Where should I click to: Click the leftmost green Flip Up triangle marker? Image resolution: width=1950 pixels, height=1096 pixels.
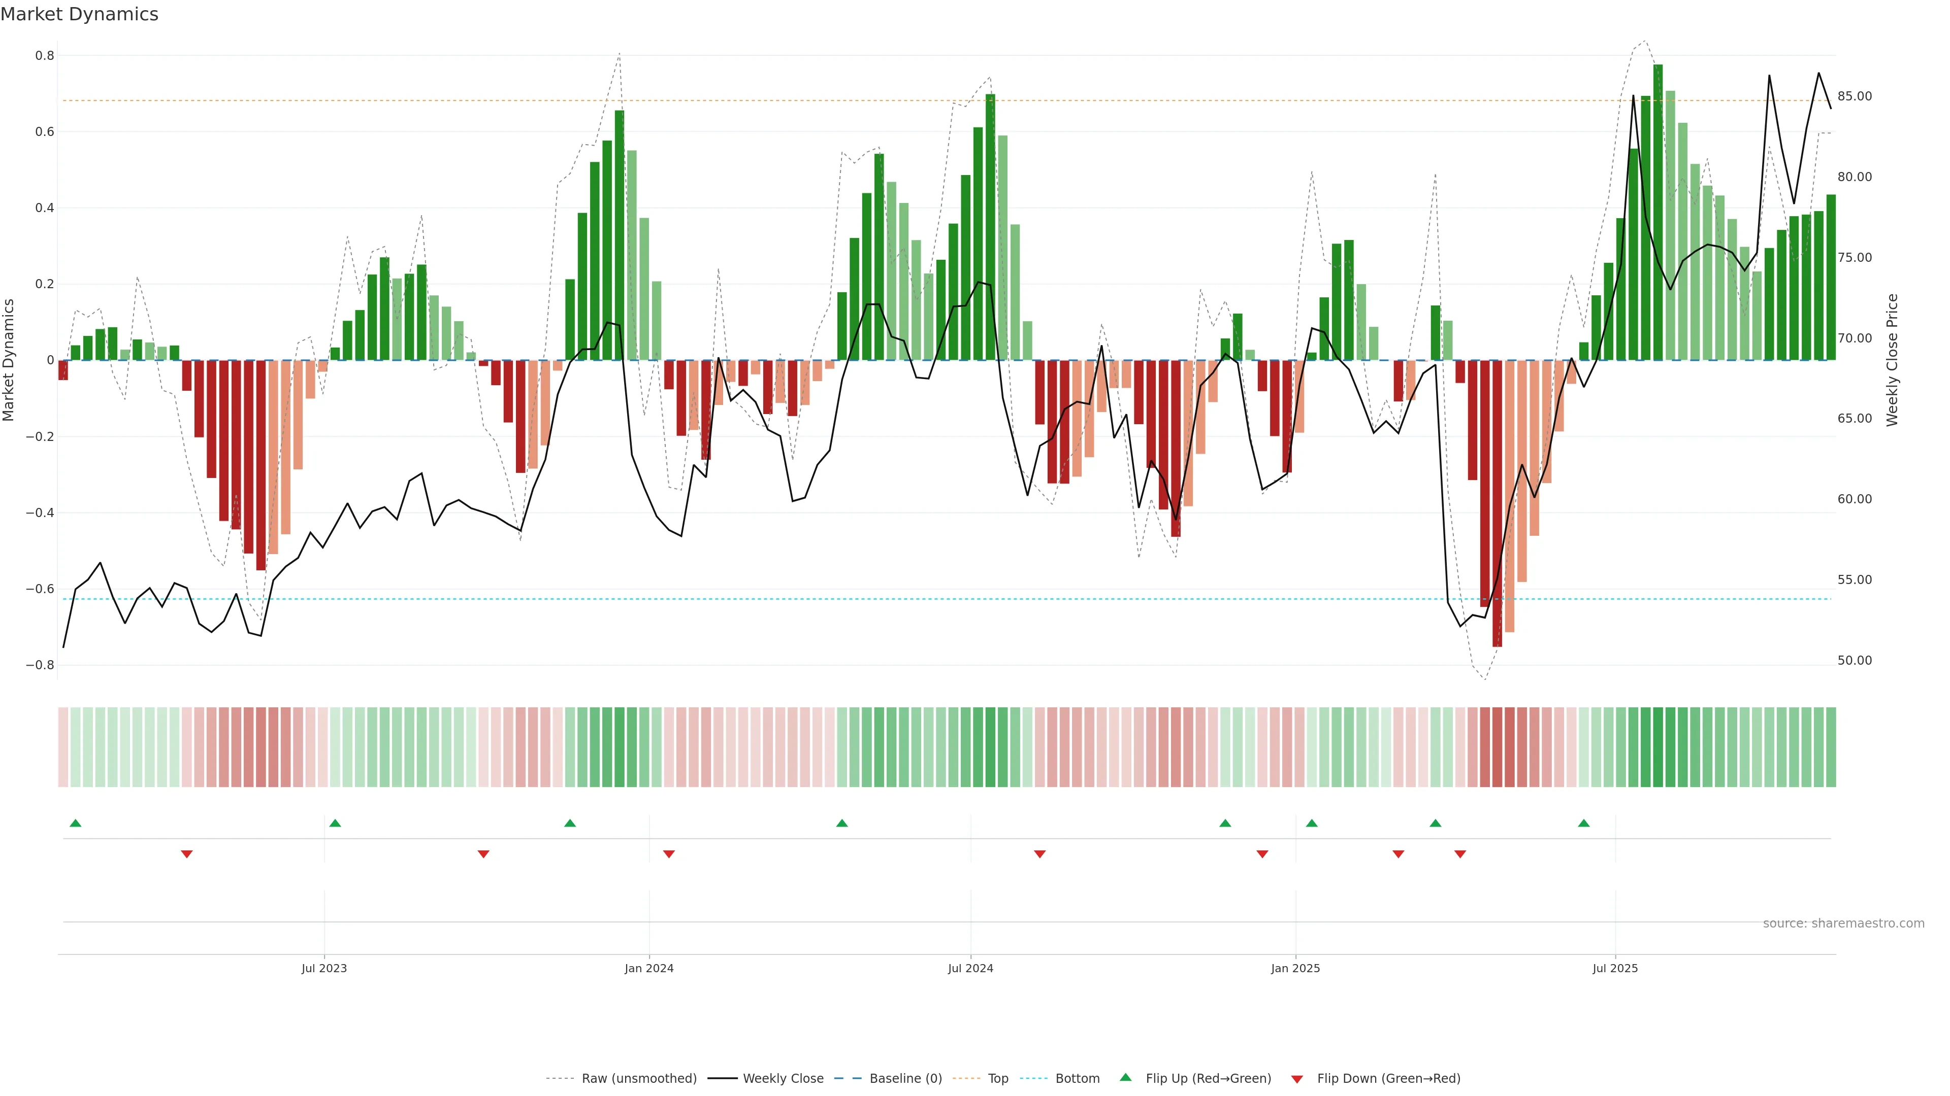75,823
